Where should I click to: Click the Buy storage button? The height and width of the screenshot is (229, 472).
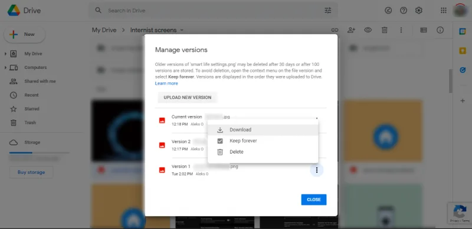coord(31,172)
